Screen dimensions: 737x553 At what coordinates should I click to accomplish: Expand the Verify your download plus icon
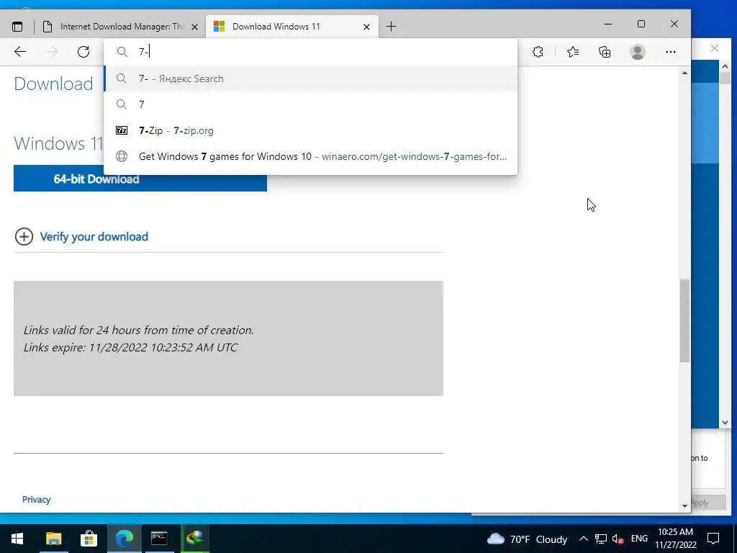click(x=24, y=236)
